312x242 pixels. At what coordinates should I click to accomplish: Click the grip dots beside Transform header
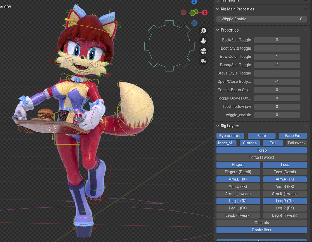[x=305, y=1]
